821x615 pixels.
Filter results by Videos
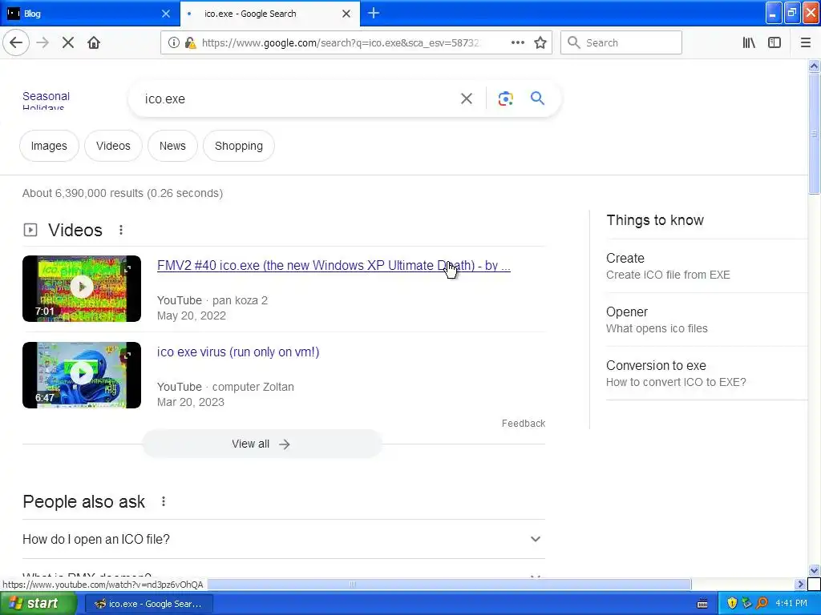[113, 146]
